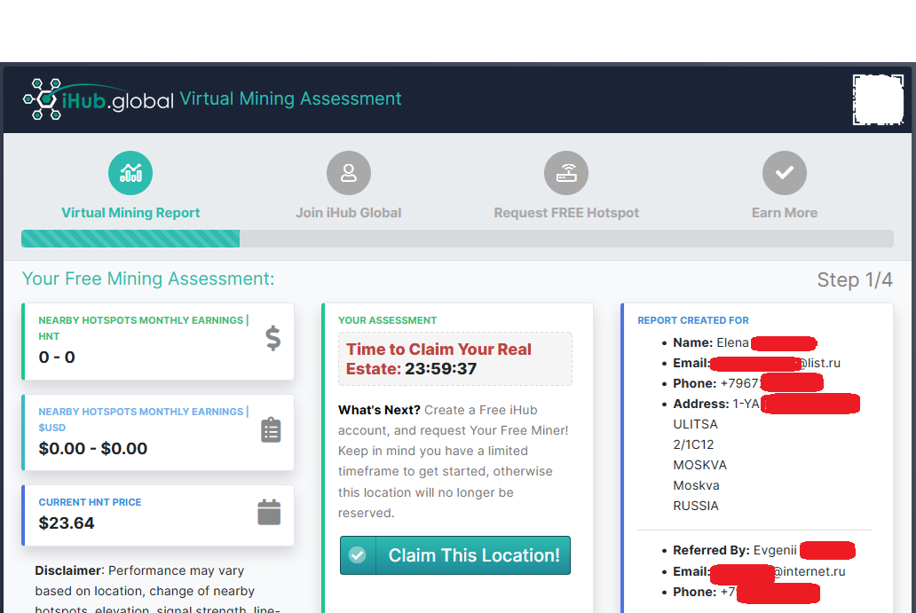Screen dimensions: 916x613
Task: Click the CURRENT HNT PRICE label
Action: [x=90, y=502]
